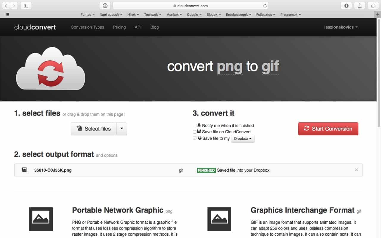Open the API nav item

[x=138, y=27]
